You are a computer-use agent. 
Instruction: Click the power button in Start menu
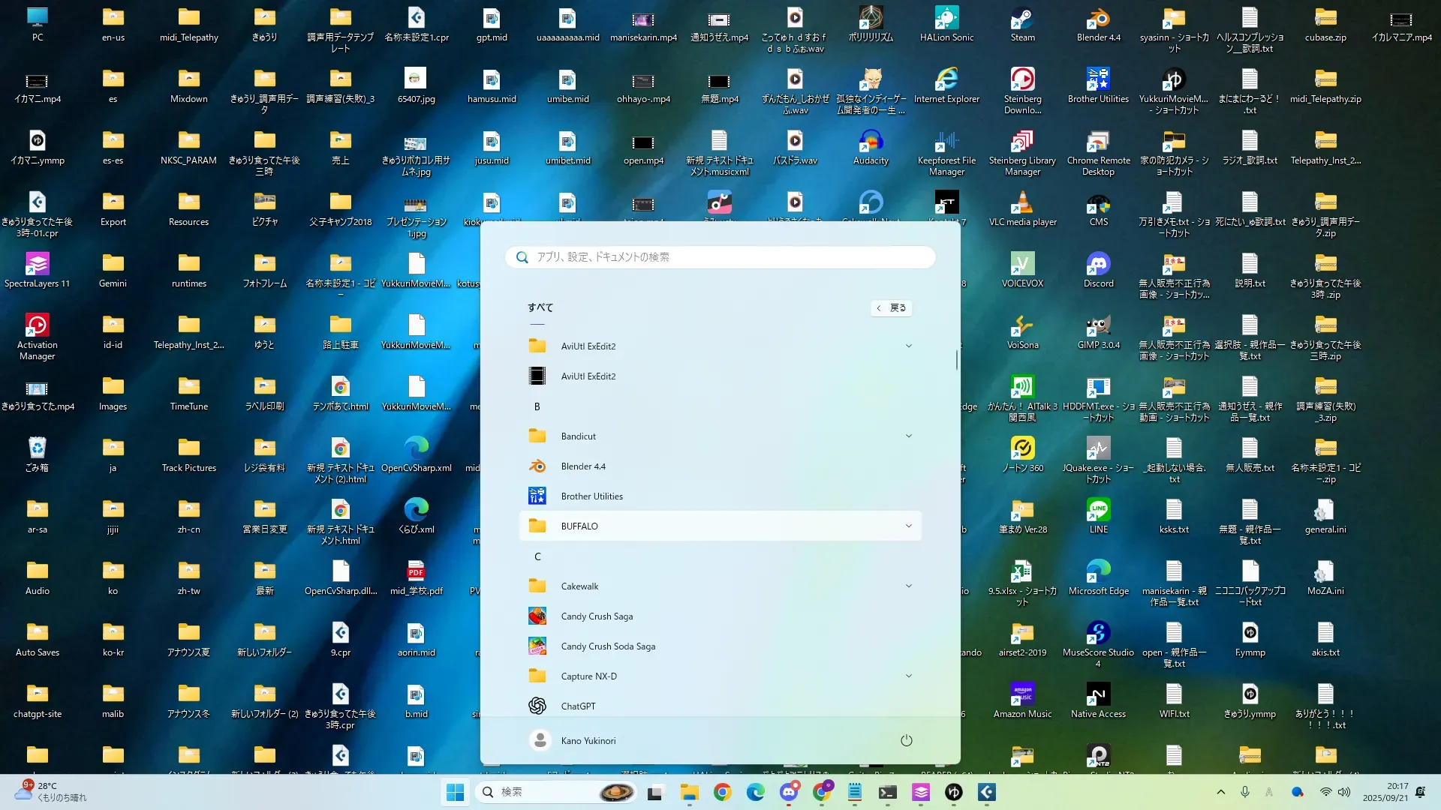pyautogui.click(x=906, y=741)
